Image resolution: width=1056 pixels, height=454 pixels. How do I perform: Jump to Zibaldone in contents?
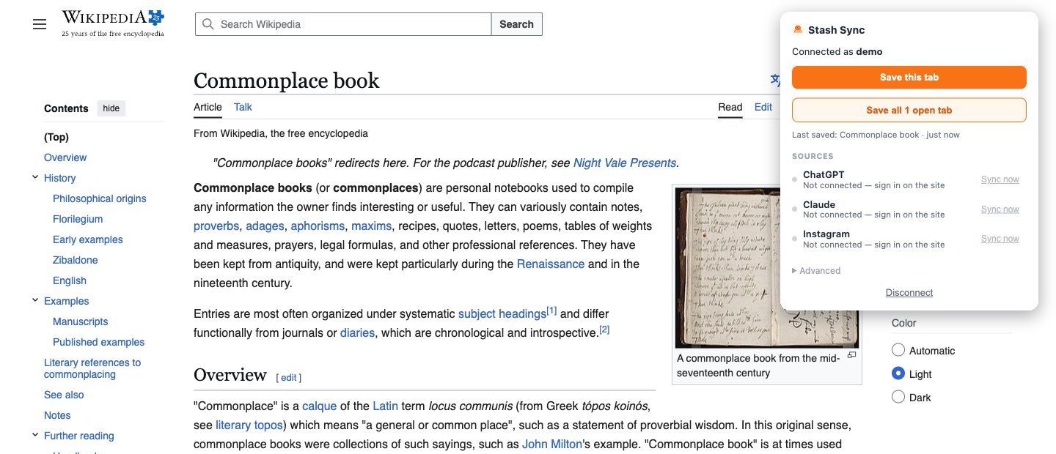(x=76, y=260)
